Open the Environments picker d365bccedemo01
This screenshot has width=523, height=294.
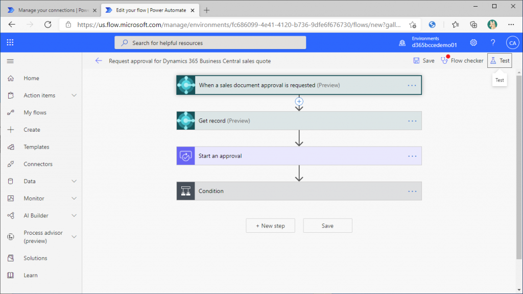point(429,42)
